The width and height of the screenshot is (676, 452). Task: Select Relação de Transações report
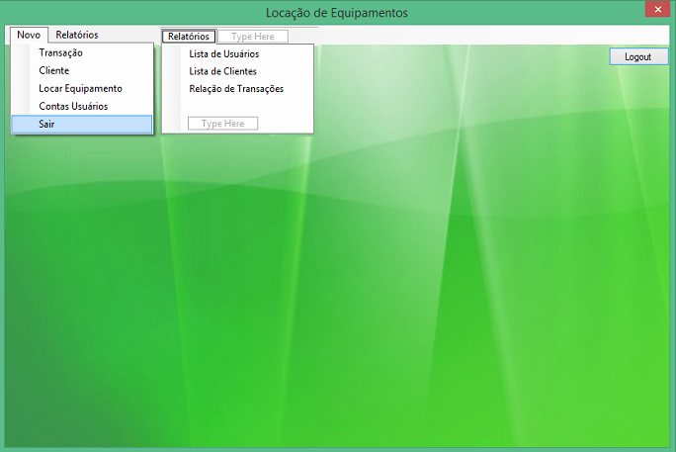tap(238, 89)
